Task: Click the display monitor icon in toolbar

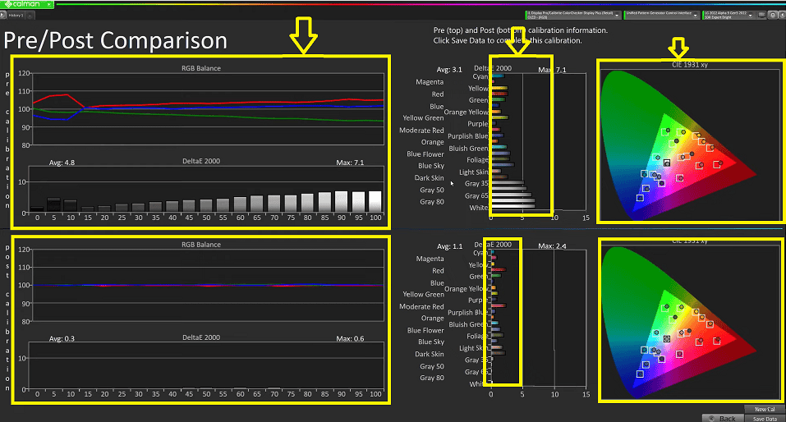Action: tap(761, 15)
